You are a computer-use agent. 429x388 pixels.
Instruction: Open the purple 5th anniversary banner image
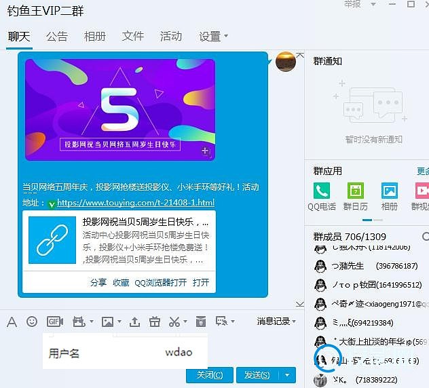[120, 110]
